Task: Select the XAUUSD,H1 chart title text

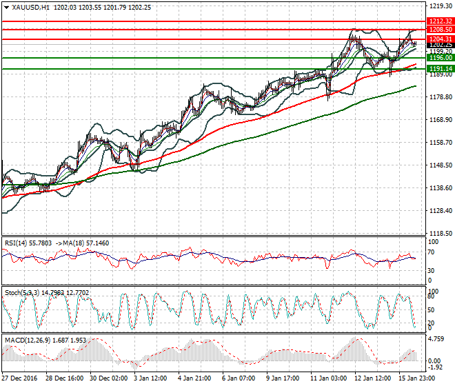Action: click(x=30, y=8)
